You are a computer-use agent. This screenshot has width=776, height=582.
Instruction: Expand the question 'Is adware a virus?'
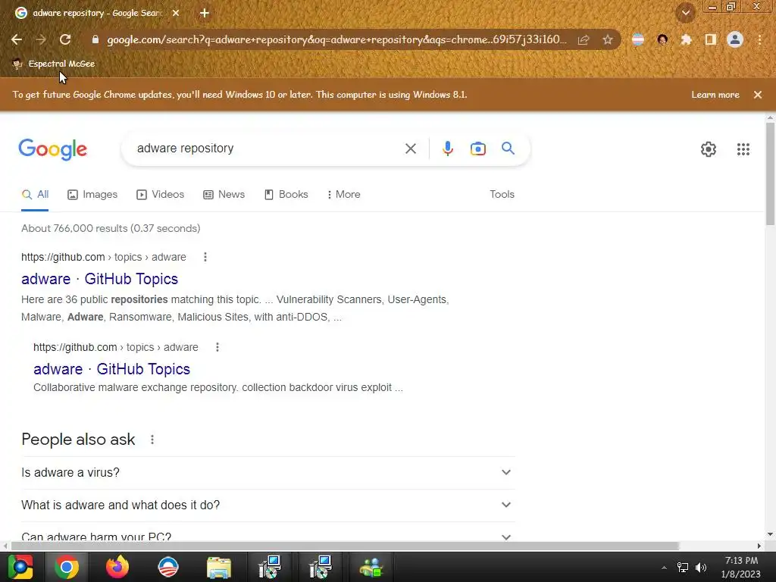(268, 473)
